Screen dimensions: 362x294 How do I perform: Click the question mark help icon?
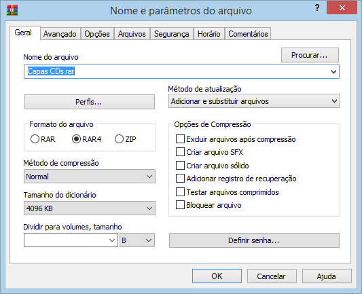(317, 8)
